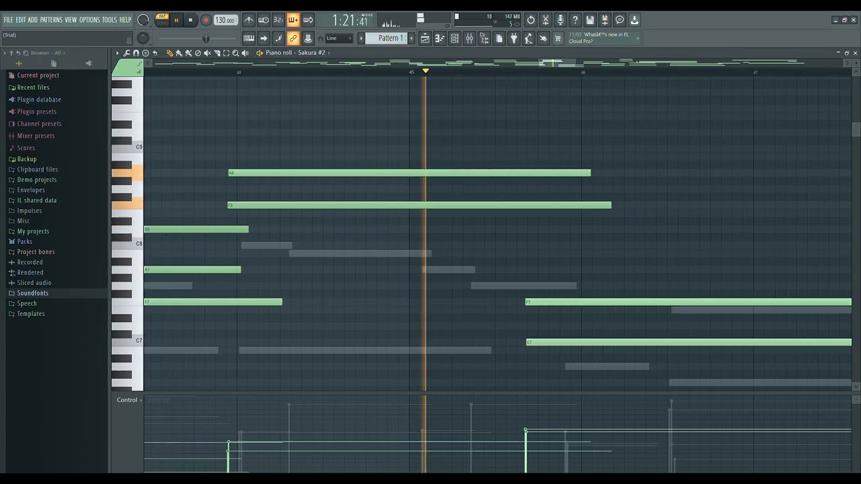
Task: Open piano roll magnet snap options
Action: coord(136,53)
